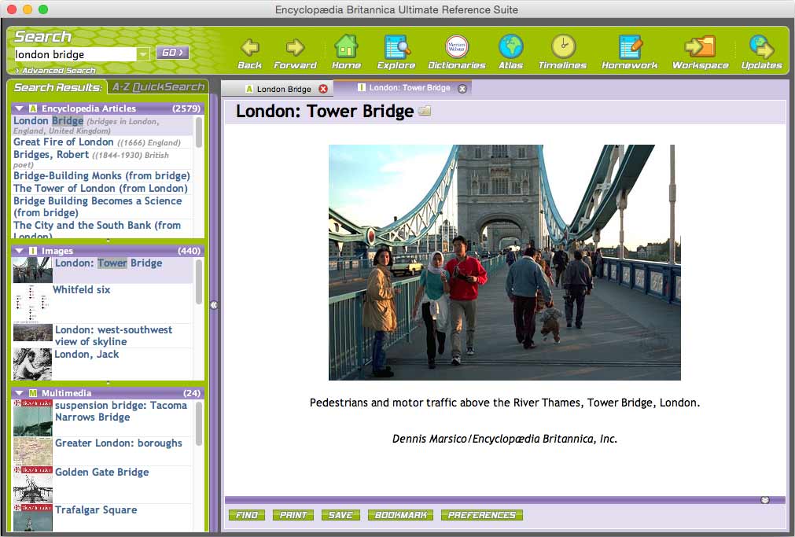Viewport: 795px width, 537px height.
Task: Open the Homework notepad icon
Action: click(x=630, y=47)
